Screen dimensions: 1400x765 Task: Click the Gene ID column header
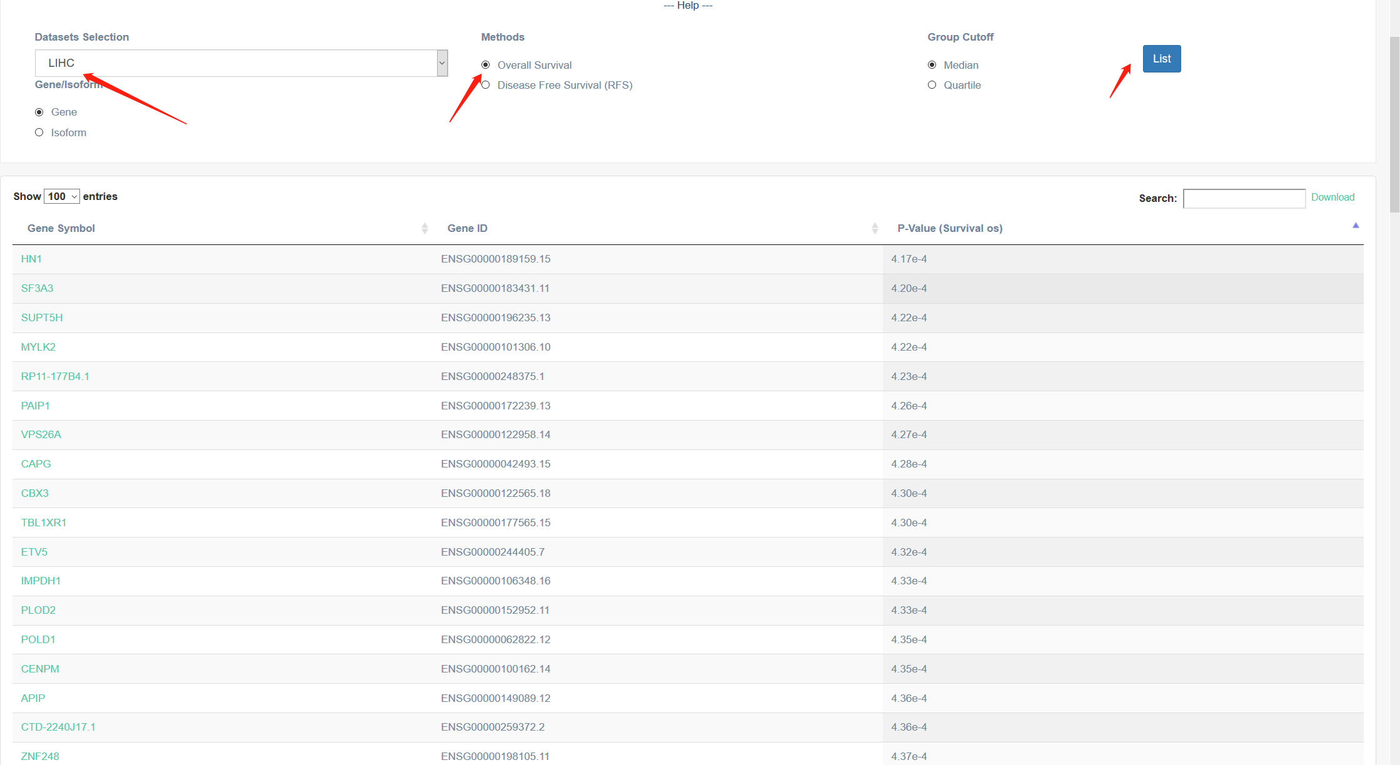pyautogui.click(x=658, y=228)
